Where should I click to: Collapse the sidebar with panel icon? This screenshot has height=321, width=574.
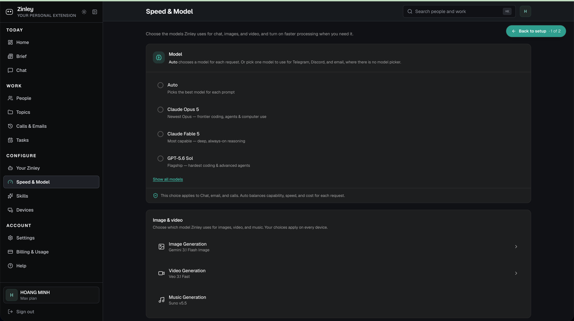pyautogui.click(x=95, y=12)
